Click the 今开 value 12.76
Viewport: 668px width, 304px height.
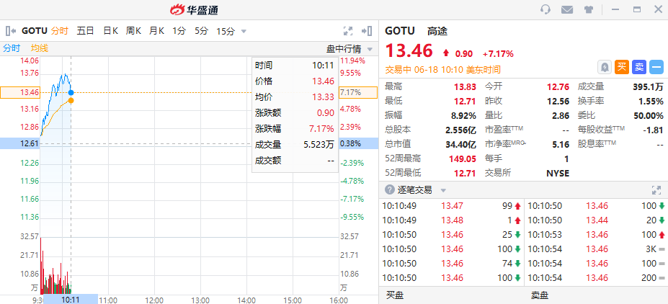point(558,87)
